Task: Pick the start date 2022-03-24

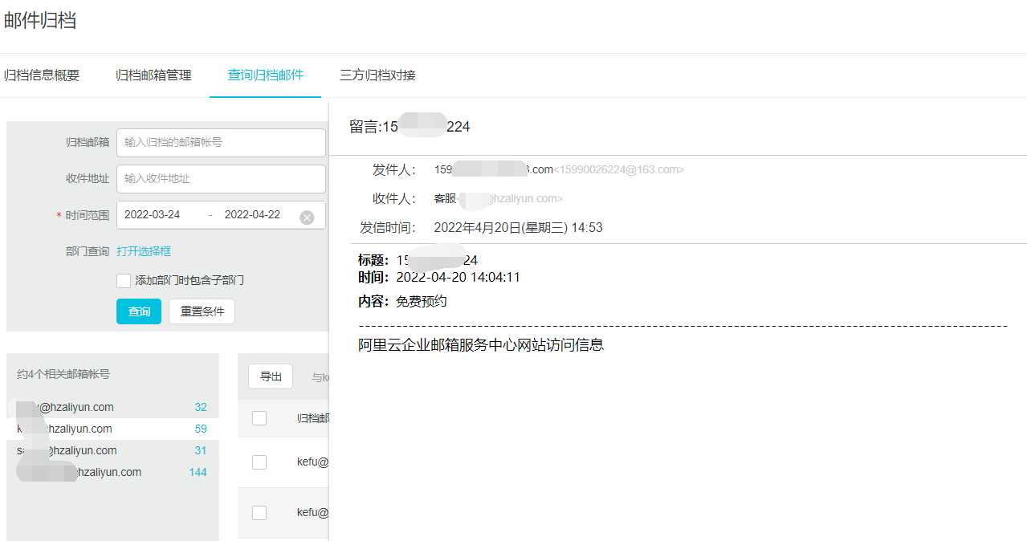Action: coord(153,215)
